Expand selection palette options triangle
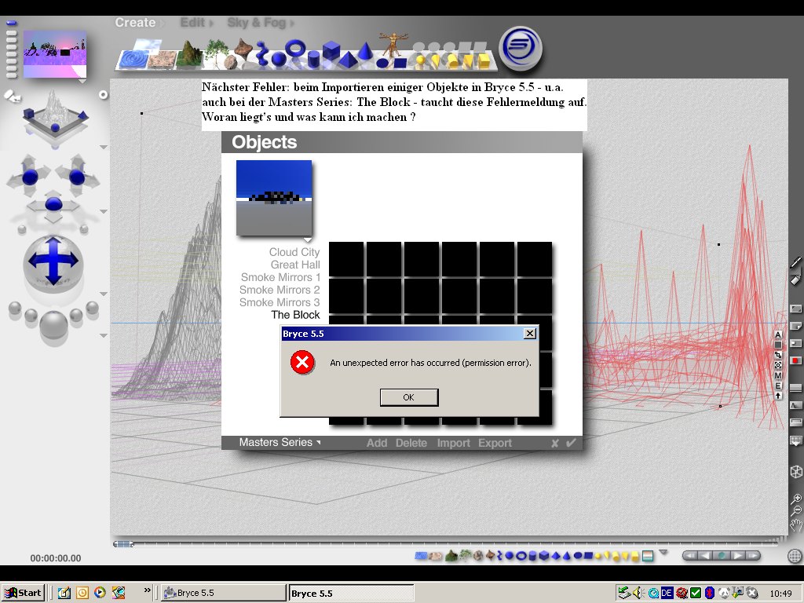This screenshot has width=804, height=603. 663,552
